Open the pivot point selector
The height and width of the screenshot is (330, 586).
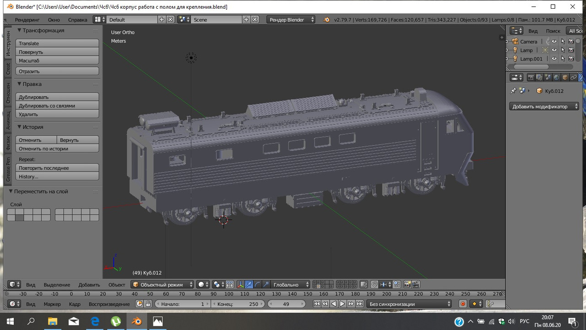point(219,285)
